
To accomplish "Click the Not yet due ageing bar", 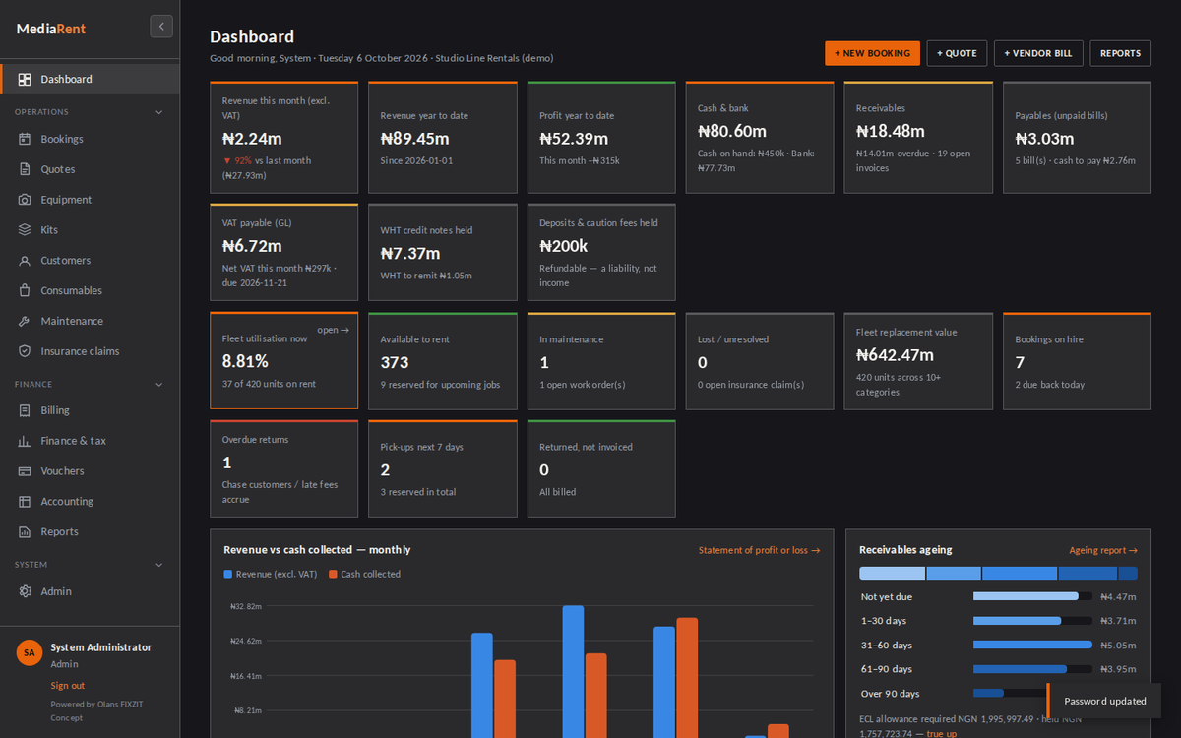I will click(1032, 596).
